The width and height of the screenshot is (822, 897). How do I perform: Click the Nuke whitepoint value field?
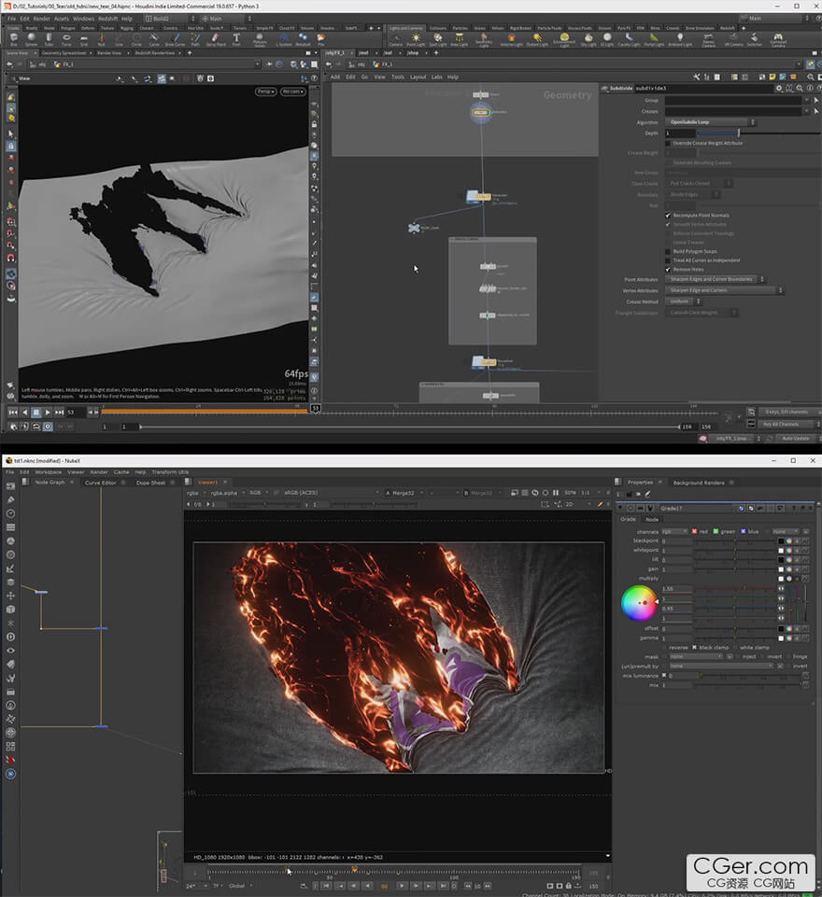(677, 551)
